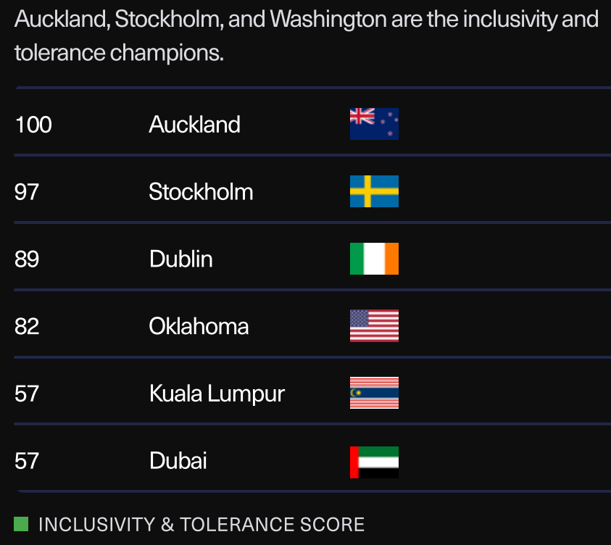Choose the Dubai city name
The image size is (611, 545).
coord(178,462)
